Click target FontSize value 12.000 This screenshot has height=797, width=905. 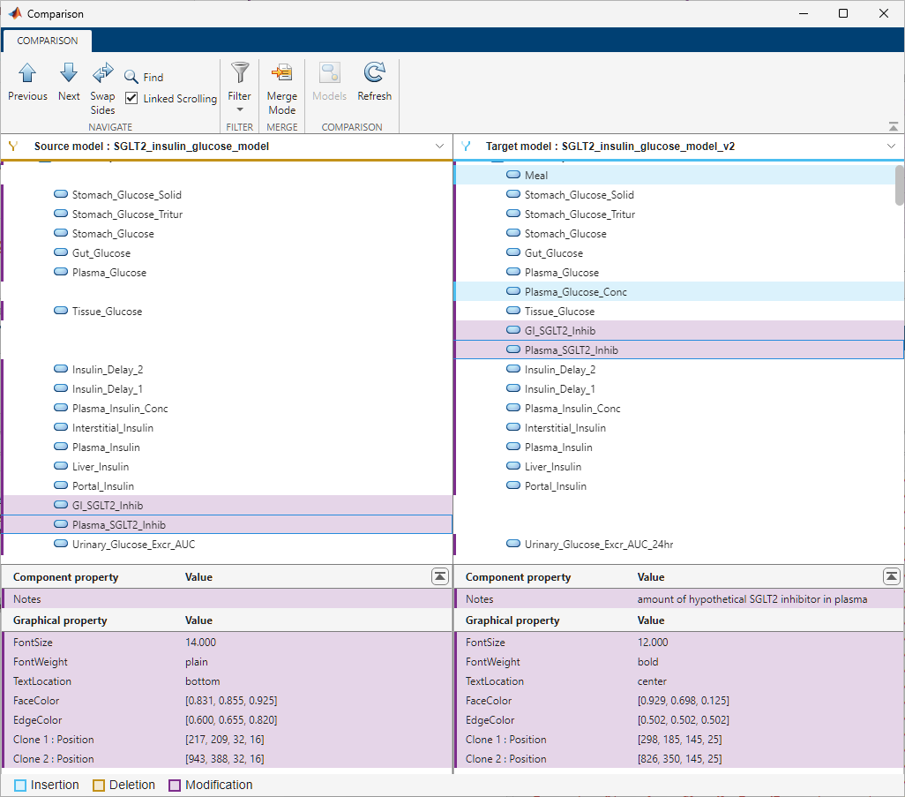point(653,643)
